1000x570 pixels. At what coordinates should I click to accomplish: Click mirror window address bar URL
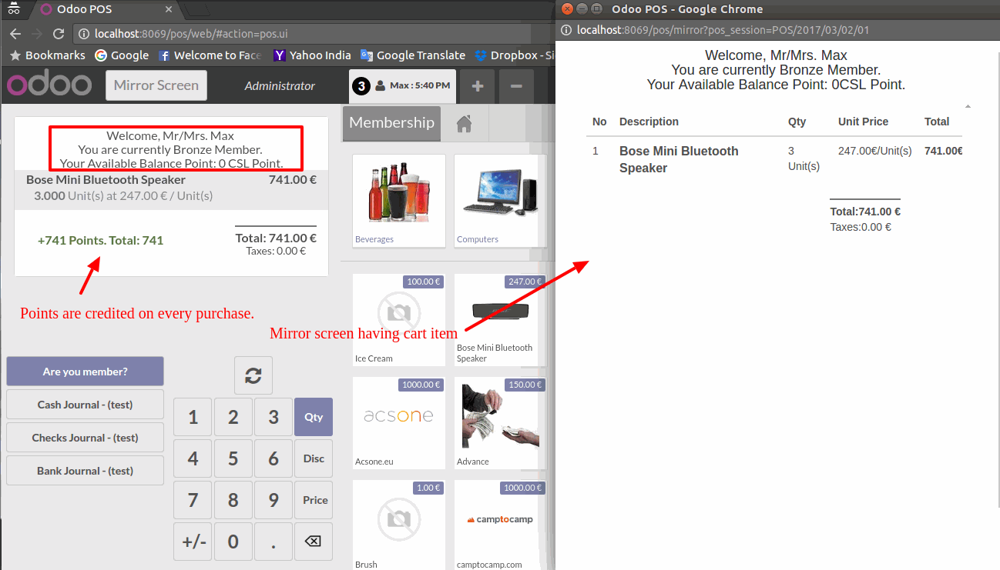pyautogui.click(x=723, y=30)
